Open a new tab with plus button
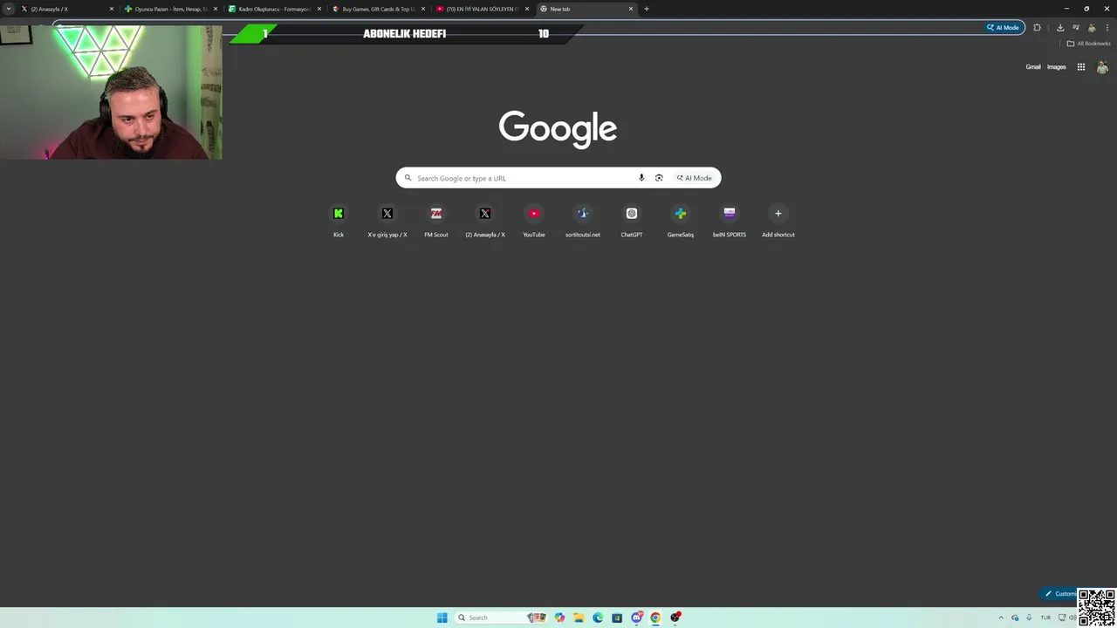The image size is (1117, 628). [x=647, y=9]
